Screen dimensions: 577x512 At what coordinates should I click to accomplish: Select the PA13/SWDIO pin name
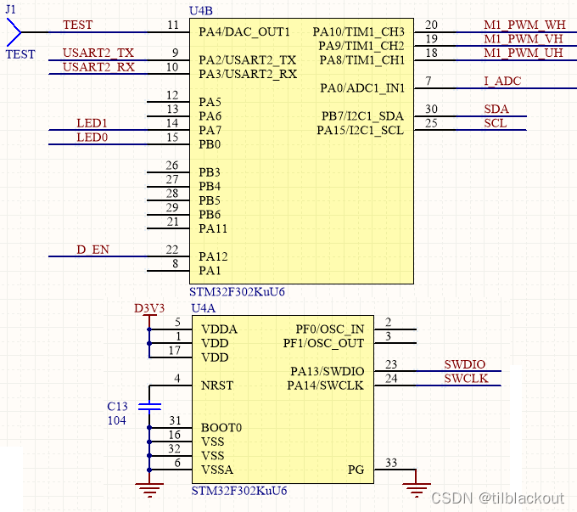(x=328, y=371)
